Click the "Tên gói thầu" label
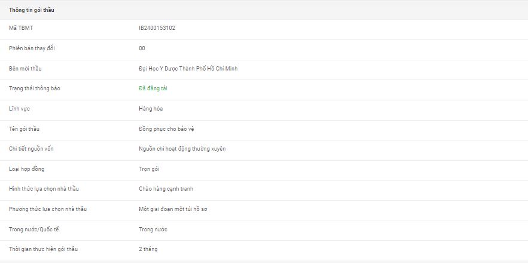Viewport: 528px width, 263px height. click(25, 129)
